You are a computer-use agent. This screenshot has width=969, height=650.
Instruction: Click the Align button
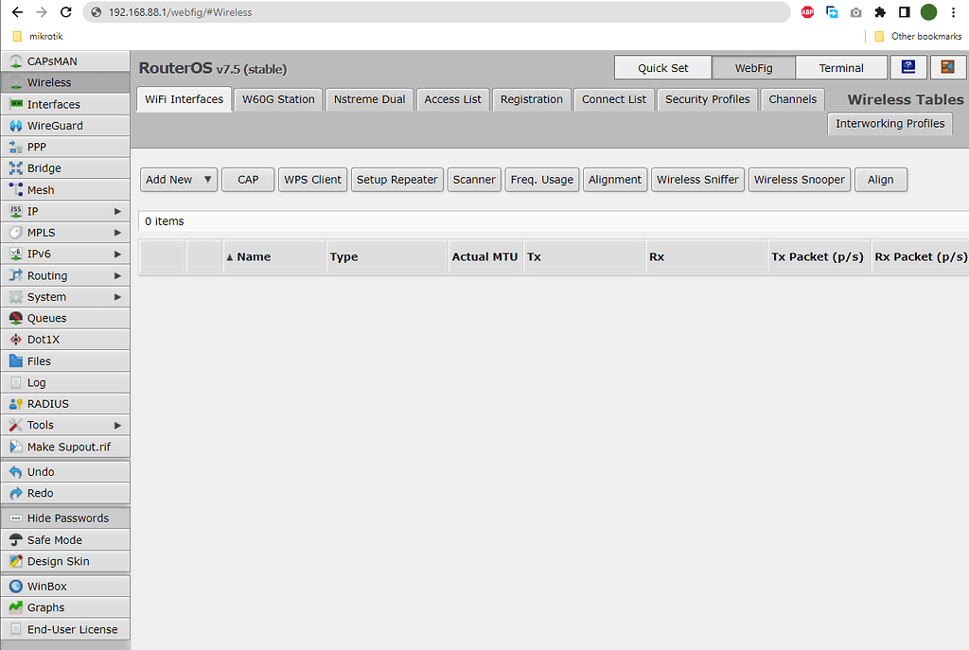pos(881,180)
